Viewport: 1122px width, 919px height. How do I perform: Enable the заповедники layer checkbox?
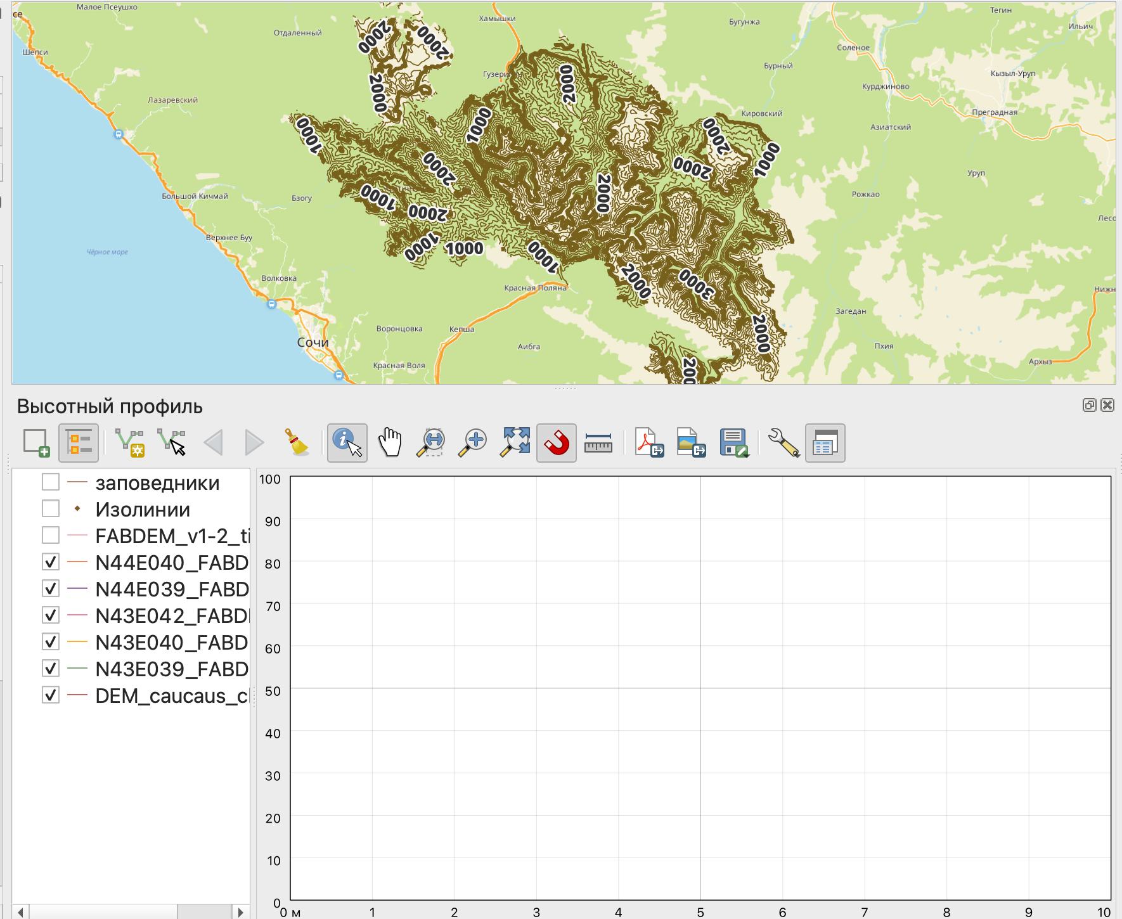(51, 482)
